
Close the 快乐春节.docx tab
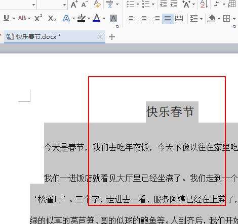(100, 36)
